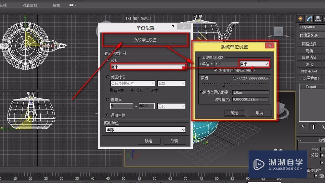This screenshot has width=325, height=183.
Task: Open the Hierarchy command panel tab
Action: point(318,19)
